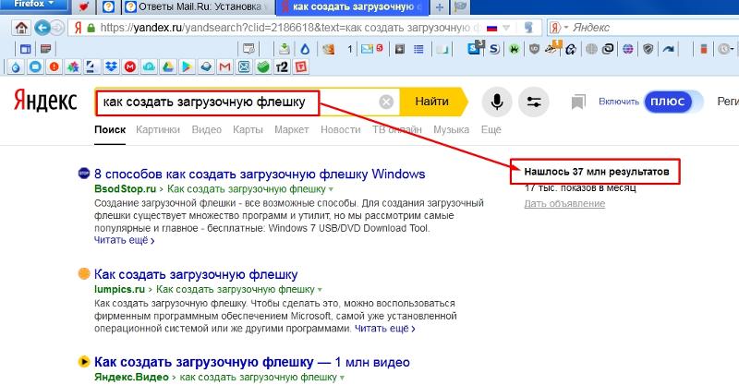Open a new tab with the plus button

(x=440, y=7)
